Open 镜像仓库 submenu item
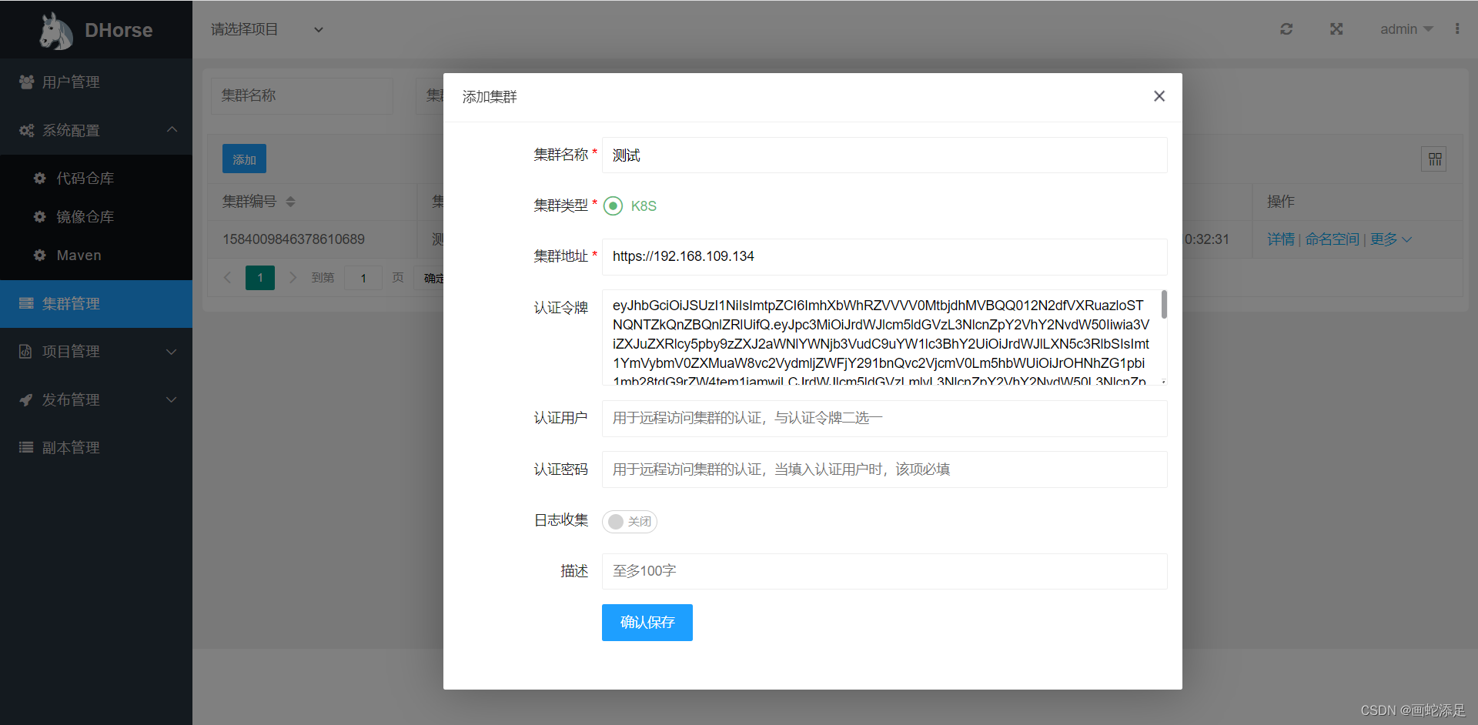This screenshot has height=725, width=1478. 96,217
